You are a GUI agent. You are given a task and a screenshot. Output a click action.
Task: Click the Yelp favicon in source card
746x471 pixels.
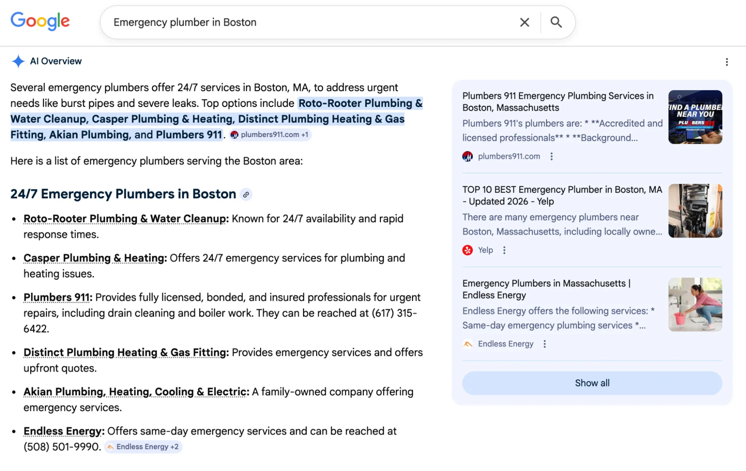tap(467, 250)
